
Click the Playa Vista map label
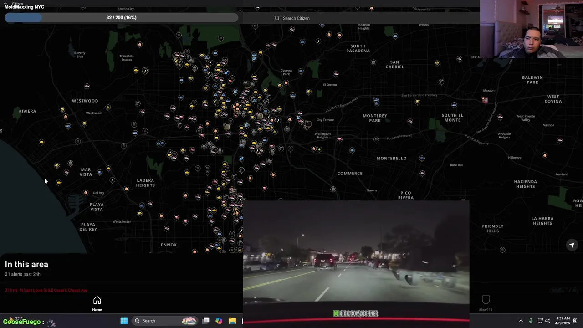pyautogui.click(x=97, y=207)
